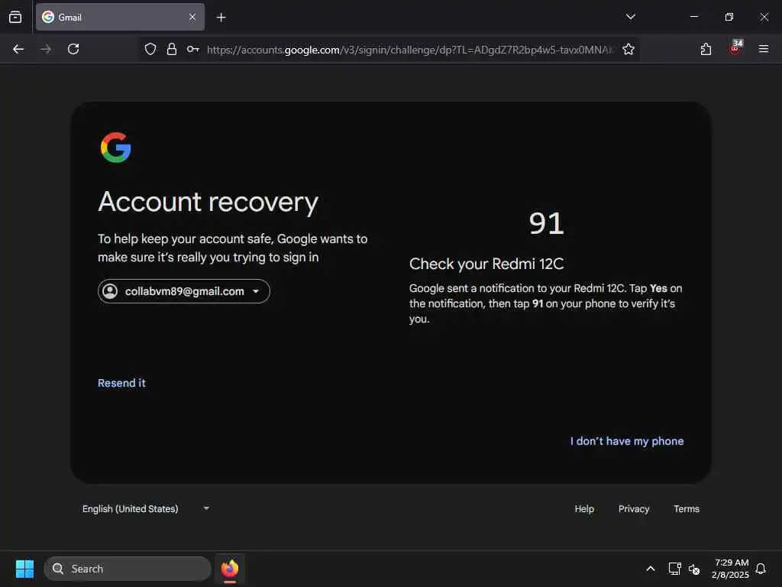The width and height of the screenshot is (782, 587).
Task: Reload the page with refresh icon
Action: [73, 49]
